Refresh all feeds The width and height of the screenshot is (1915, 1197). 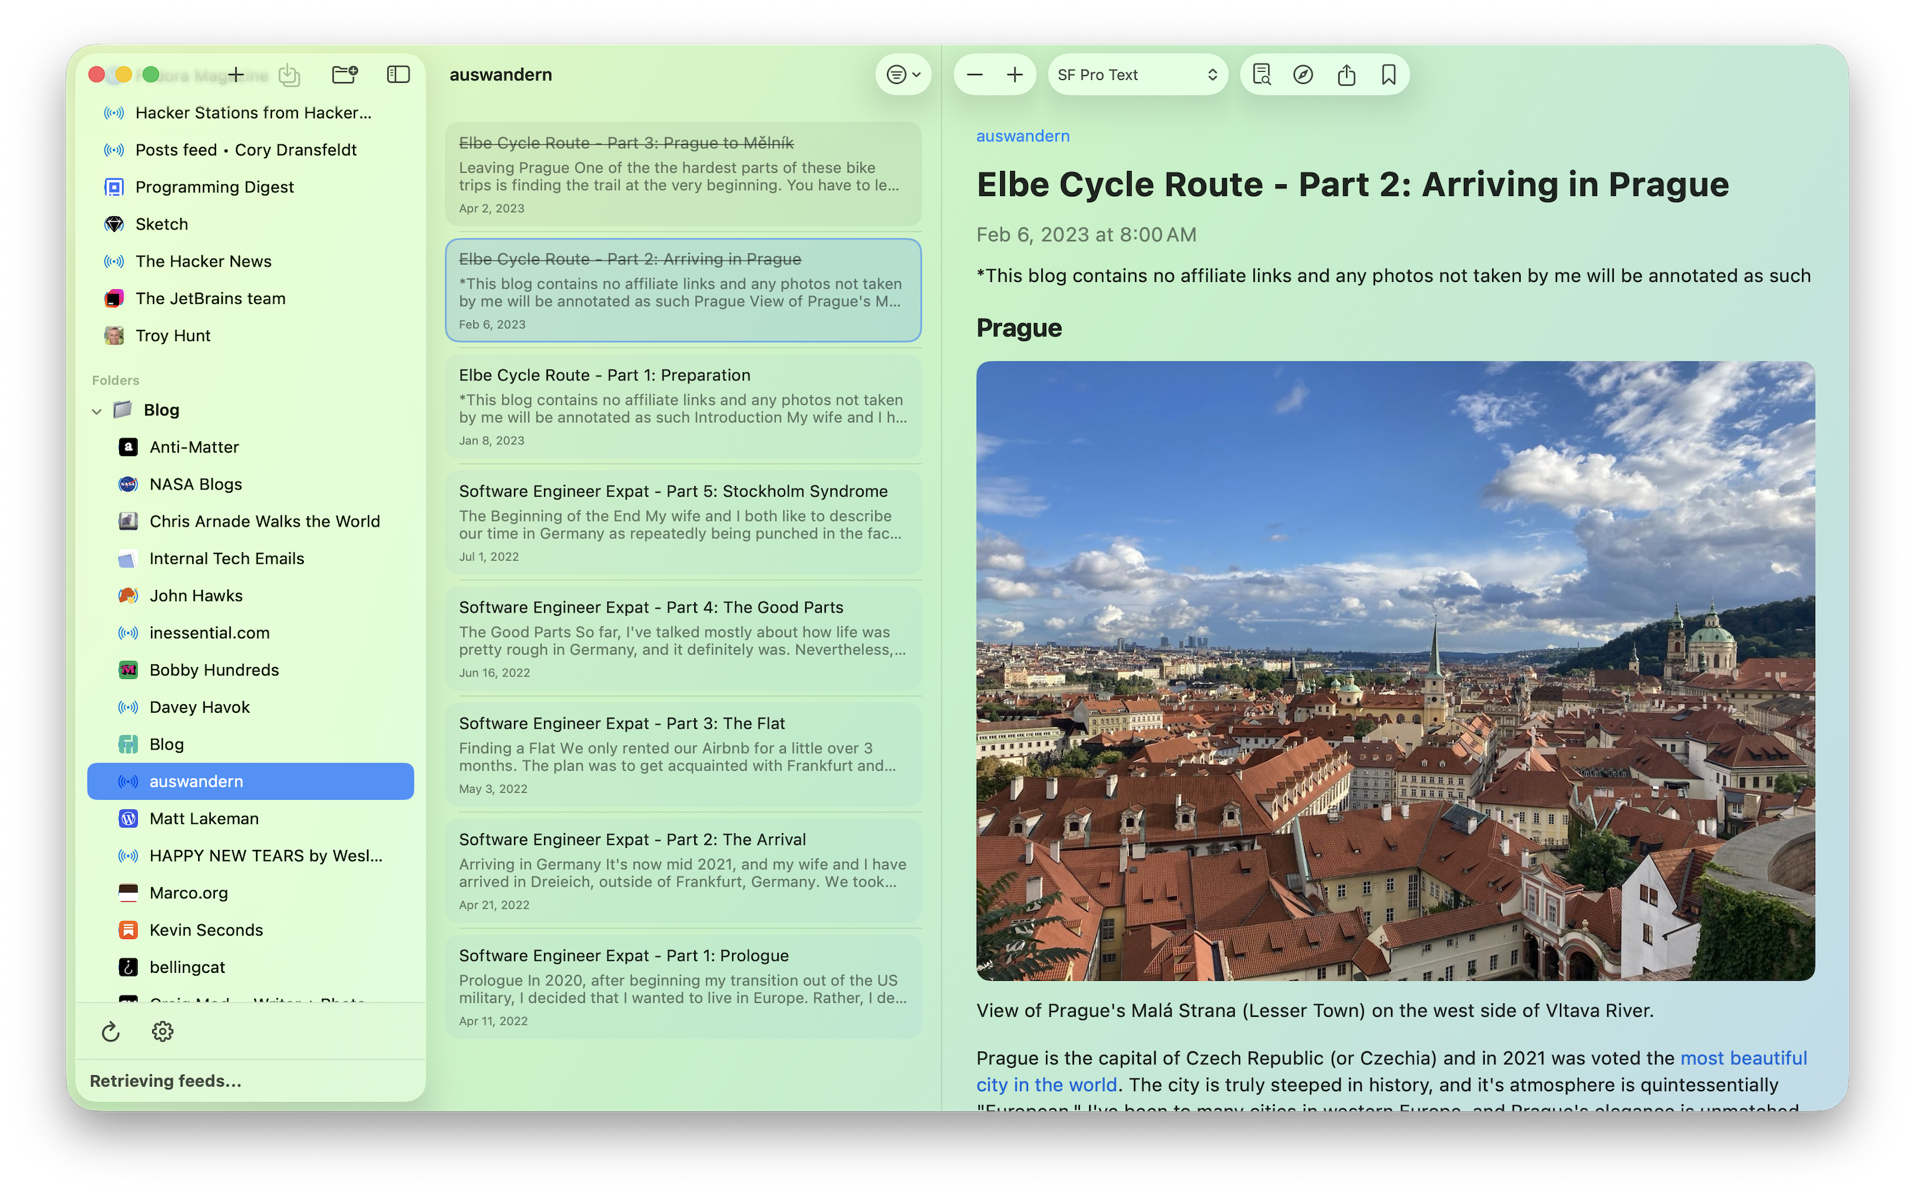coord(110,1031)
